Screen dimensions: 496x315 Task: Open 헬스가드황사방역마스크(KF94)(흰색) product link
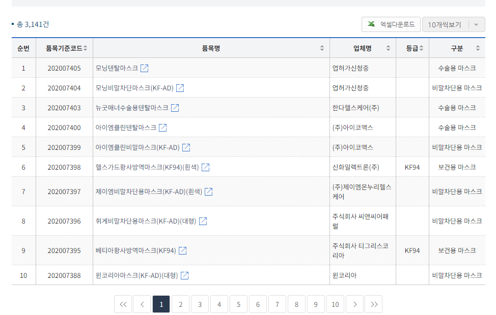(x=147, y=167)
